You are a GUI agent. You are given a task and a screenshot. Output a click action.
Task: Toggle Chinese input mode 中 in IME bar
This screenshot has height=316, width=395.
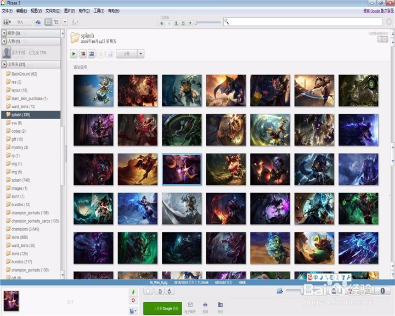coord(315,278)
